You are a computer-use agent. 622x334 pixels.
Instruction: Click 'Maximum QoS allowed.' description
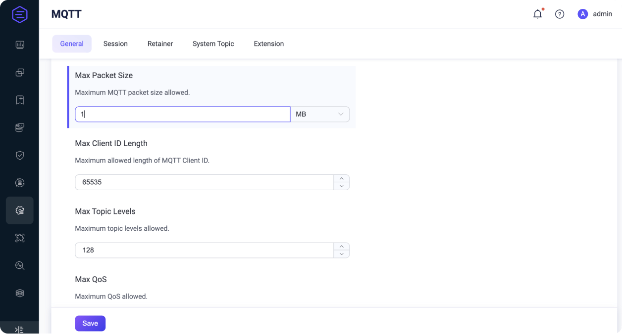pos(111,296)
